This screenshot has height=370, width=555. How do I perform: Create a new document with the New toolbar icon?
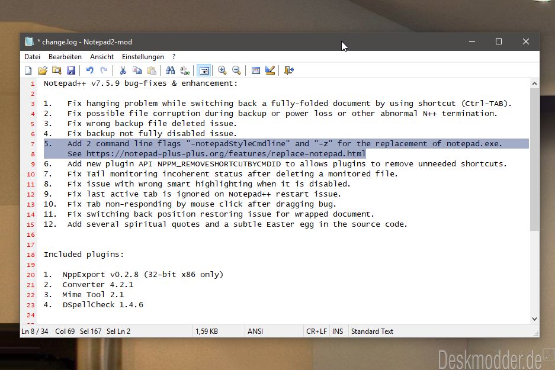pyautogui.click(x=28, y=70)
